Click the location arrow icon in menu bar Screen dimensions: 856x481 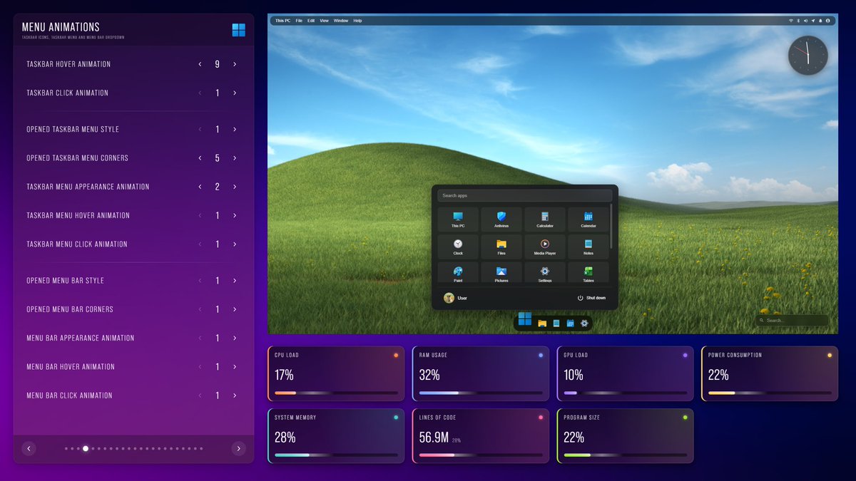point(813,21)
